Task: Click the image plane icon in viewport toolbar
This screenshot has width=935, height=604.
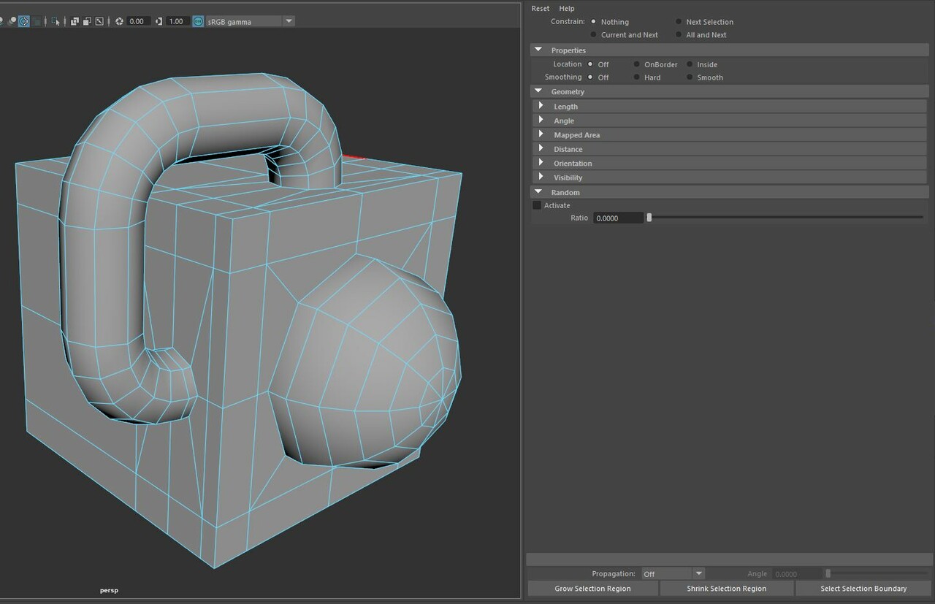Action: [x=99, y=21]
